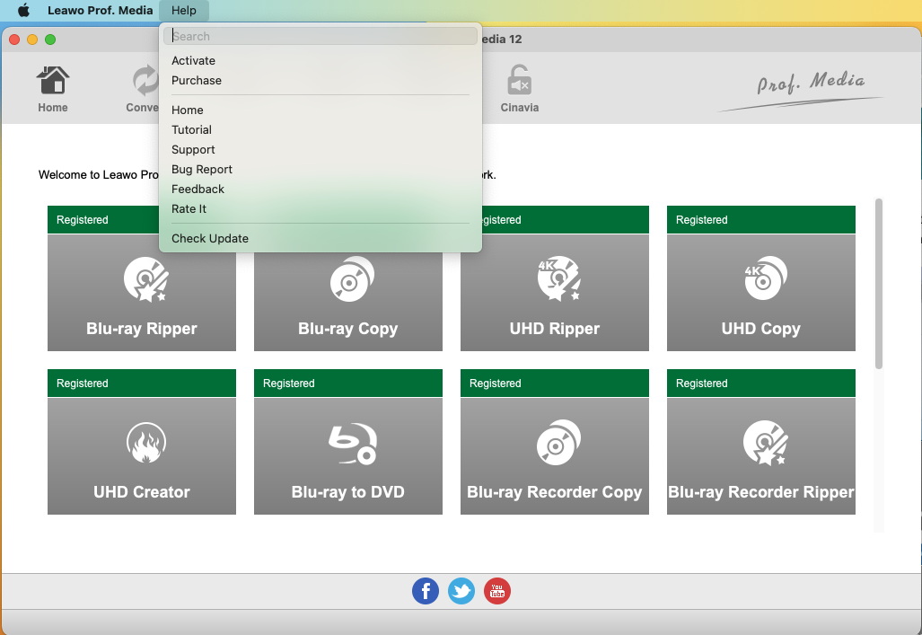
Task: Visit the Facebook page icon
Action: pos(426,590)
